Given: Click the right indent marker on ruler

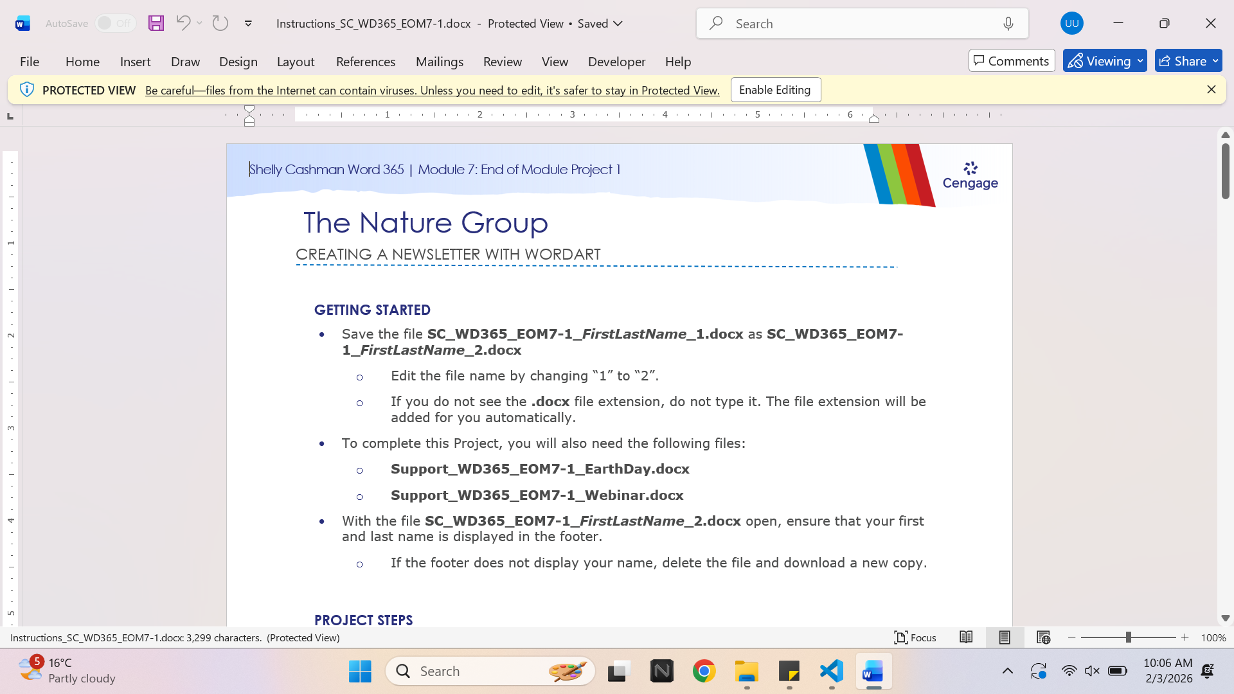Looking at the screenshot, I should (x=873, y=118).
